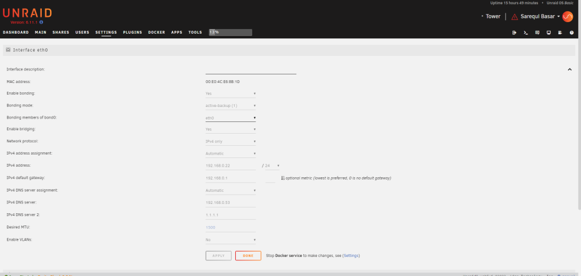Open the Plugins menu tab
This screenshot has width=581, height=276.
tap(132, 33)
